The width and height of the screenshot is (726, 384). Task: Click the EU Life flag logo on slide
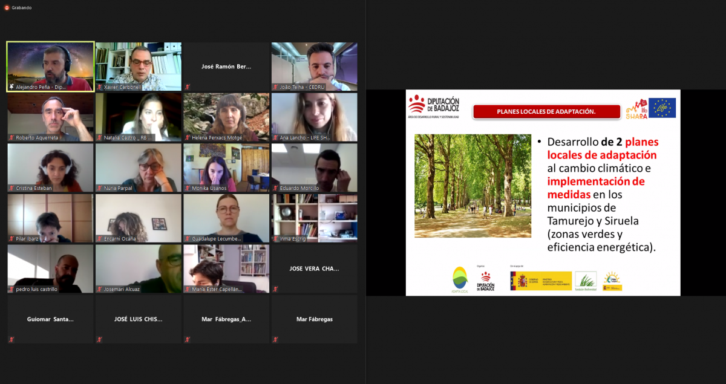tap(662, 108)
